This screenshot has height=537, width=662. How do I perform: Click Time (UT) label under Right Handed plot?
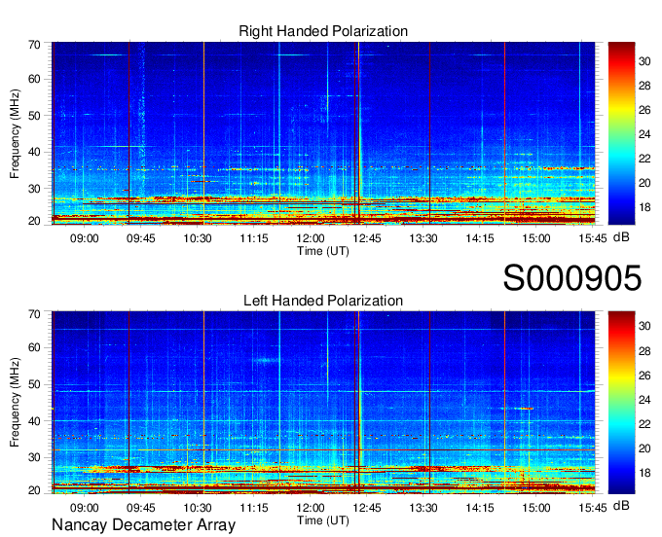tap(323, 251)
